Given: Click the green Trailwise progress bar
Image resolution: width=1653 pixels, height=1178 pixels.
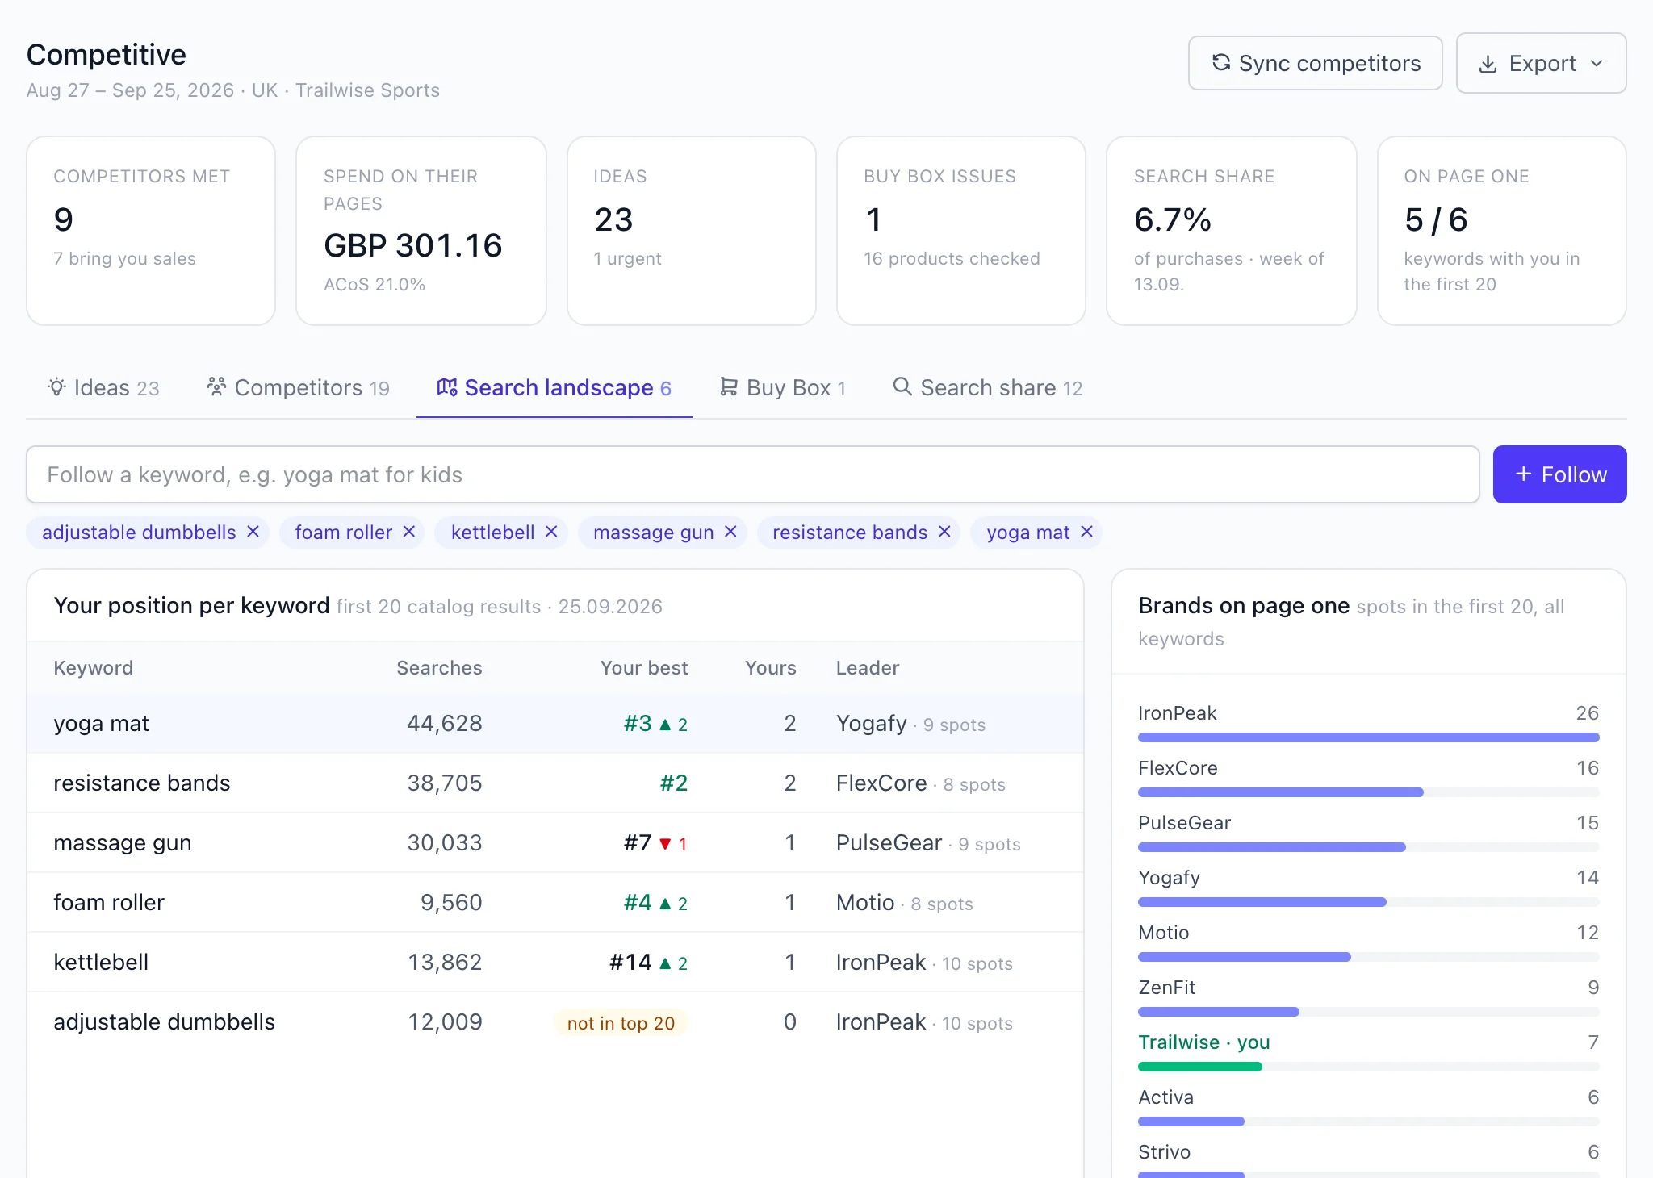Looking at the screenshot, I should [1199, 1067].
